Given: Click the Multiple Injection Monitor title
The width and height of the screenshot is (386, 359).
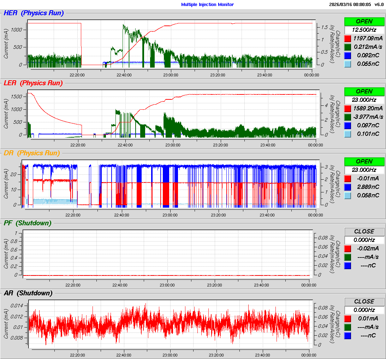Looking at the screenshot, I should (x=207, y=5).
